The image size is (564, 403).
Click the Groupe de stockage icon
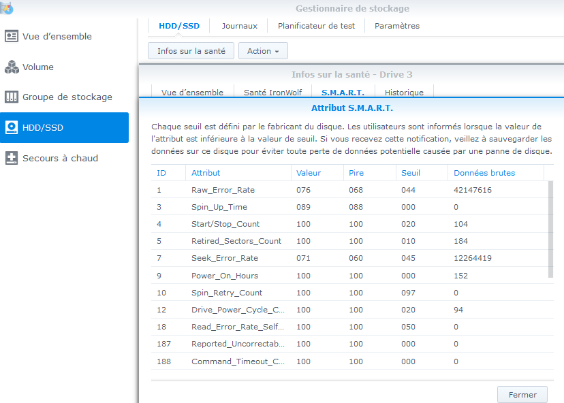pyautogui.click(x=11, y=97)
